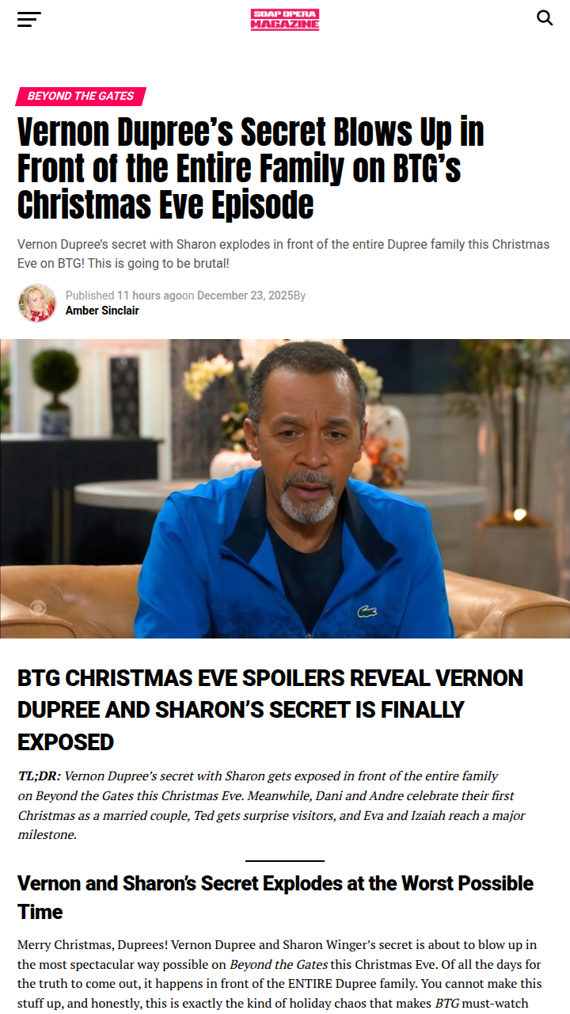Select the Beyond the Gates category tag
The width and height of the screenshot is (570, 1014).
(x=81, y=96)
